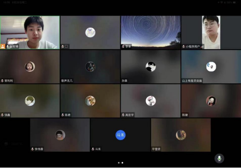Select the star trails video tile
This screenshot has width=241, height=168.
point(151,33)
